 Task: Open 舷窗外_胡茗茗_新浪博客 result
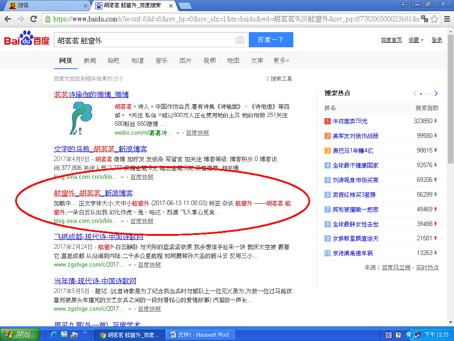point(93,193)
